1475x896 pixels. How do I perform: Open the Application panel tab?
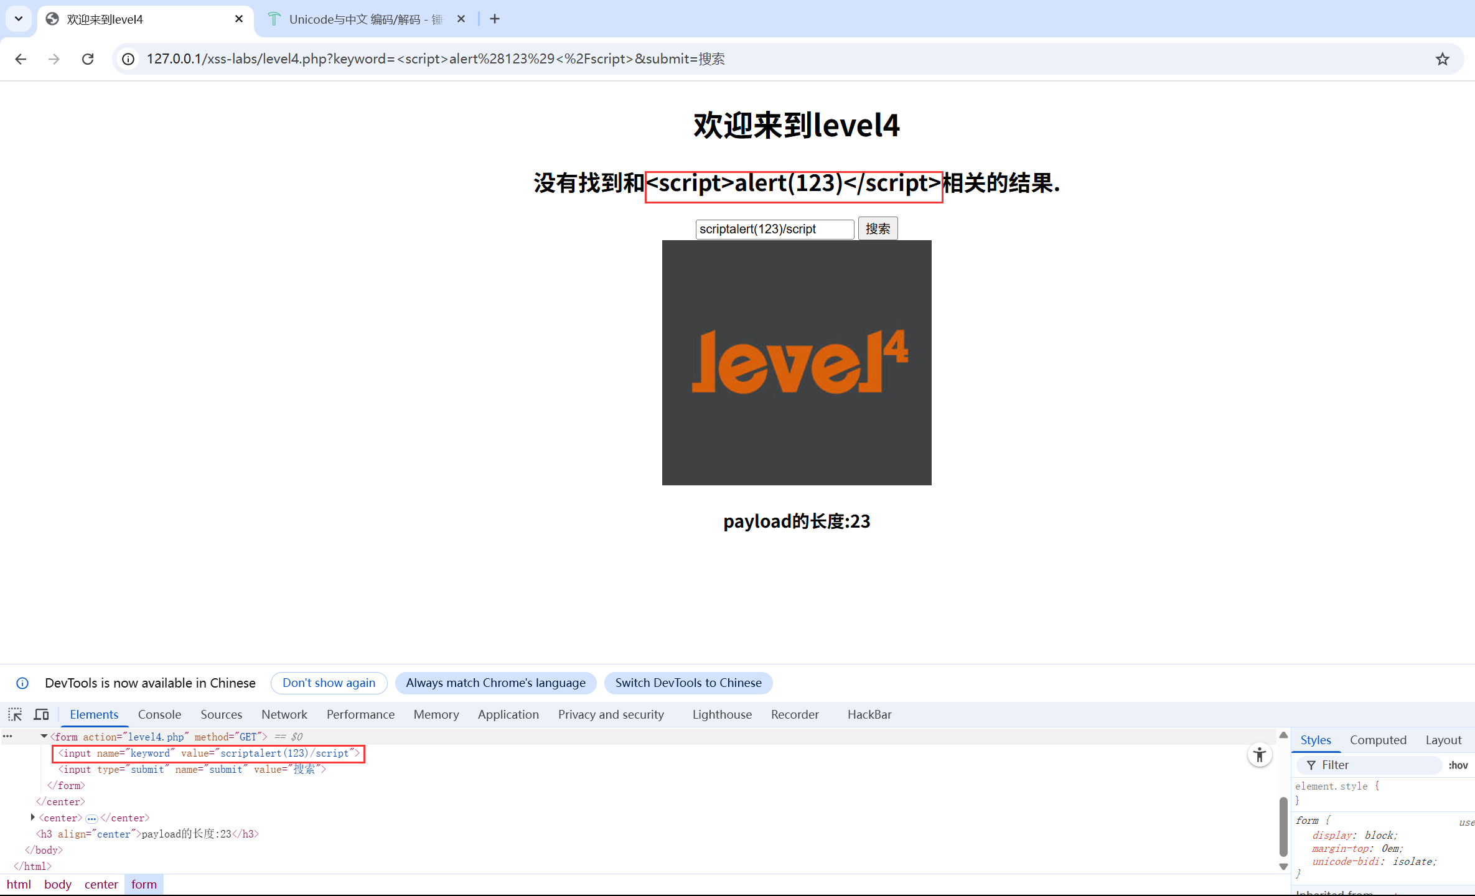click(508, 714)
